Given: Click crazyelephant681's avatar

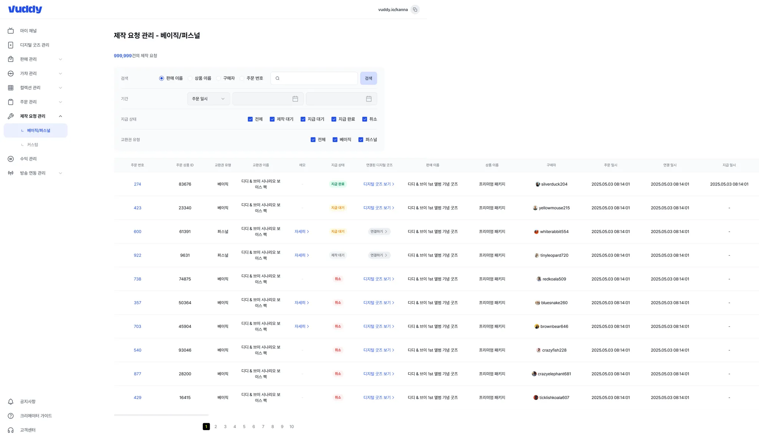Looking at the screenshot, I should [x=534, y=374].
